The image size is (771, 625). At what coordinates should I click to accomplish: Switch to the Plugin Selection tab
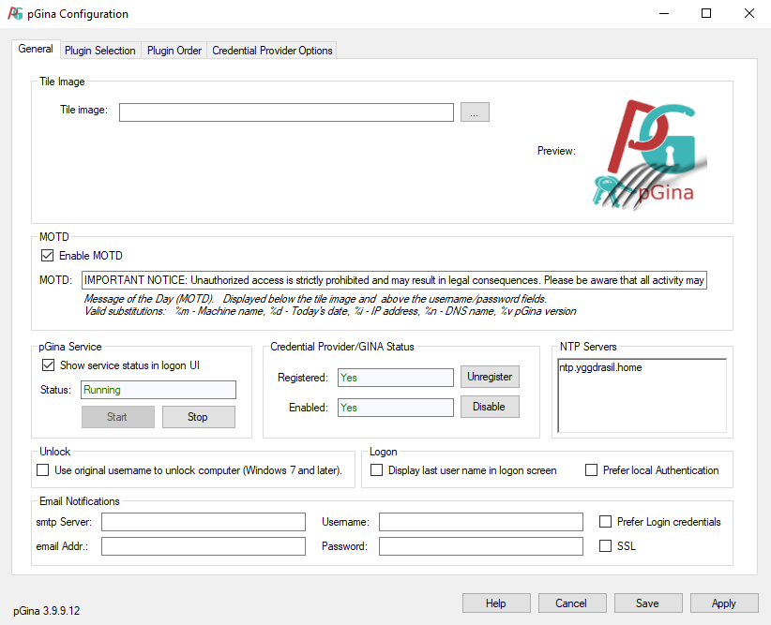click(100, 51)
